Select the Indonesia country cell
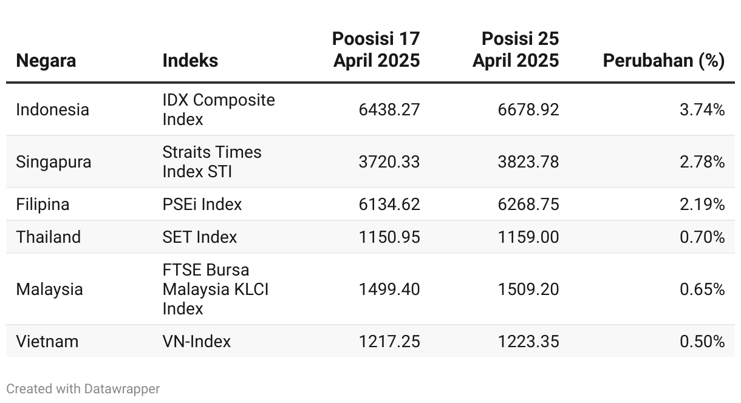Viewport: 741px width, 403px height. click(x=52, y=110)
